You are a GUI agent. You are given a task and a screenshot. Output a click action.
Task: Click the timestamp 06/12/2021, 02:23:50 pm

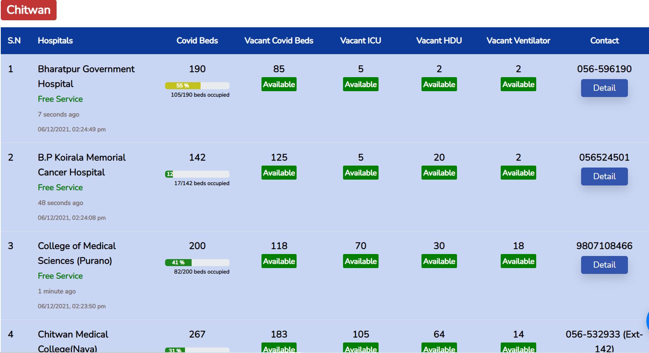[x=72, y=306]
